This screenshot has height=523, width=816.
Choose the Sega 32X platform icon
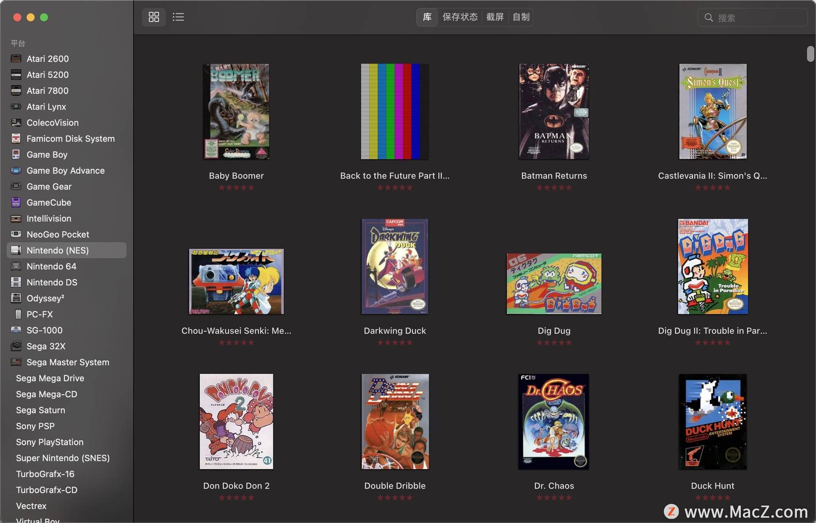point(16,346)
